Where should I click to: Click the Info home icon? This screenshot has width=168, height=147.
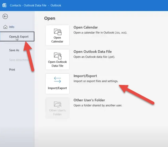[x=5, y=27]
